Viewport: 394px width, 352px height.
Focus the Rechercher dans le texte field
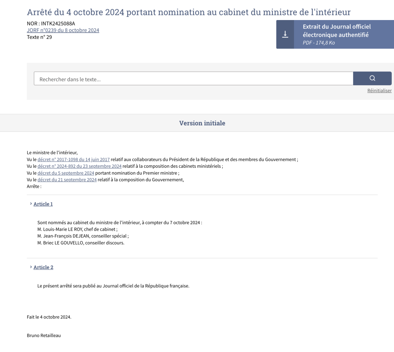pos(194,79)
